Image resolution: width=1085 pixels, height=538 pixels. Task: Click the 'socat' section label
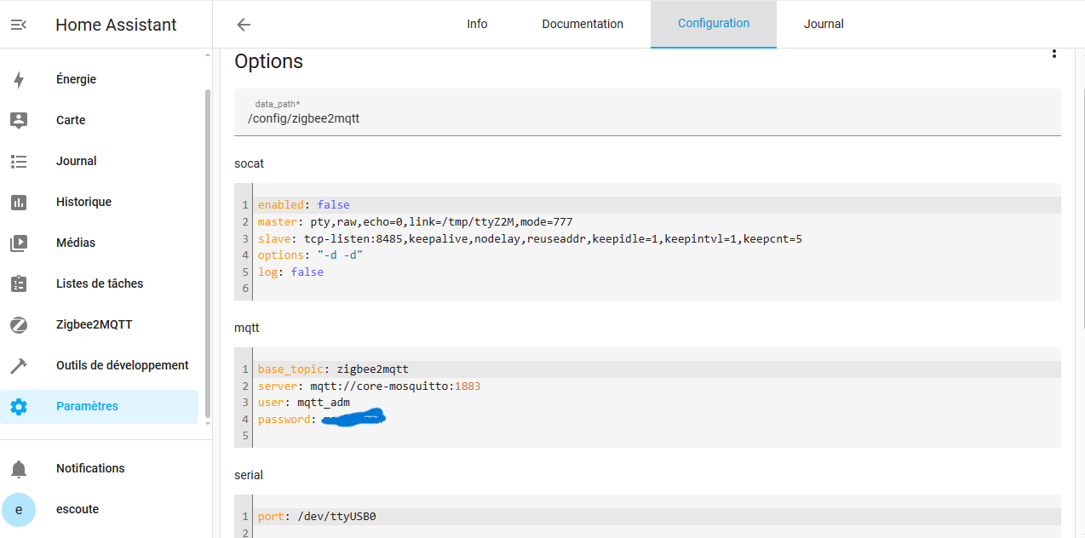[250, 163]
